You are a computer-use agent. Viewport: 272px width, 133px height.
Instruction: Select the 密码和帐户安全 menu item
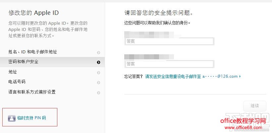tap(24, 62)
